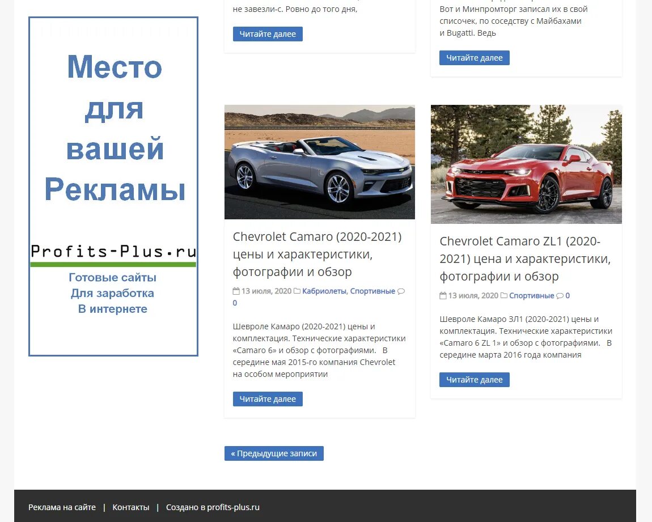Select the Кабриолеты category link
This screenshot has width=652, height=522.
pyautogui.click(x=324, y=291)
